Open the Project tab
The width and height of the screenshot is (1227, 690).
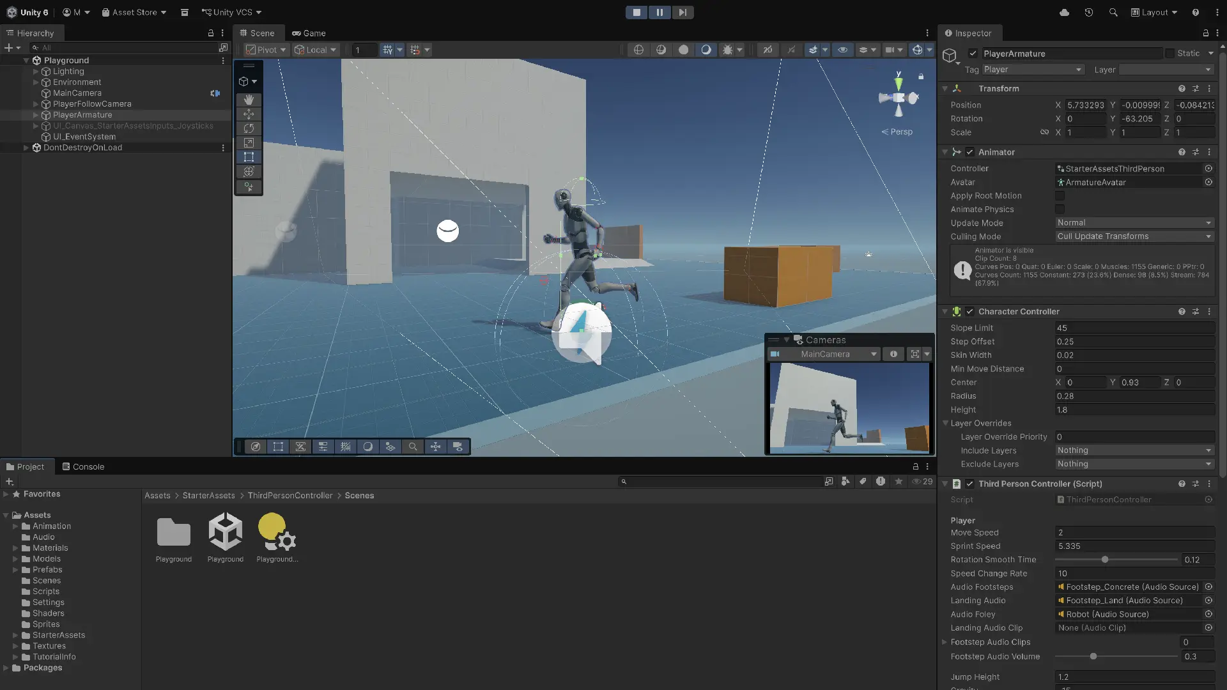26,467
